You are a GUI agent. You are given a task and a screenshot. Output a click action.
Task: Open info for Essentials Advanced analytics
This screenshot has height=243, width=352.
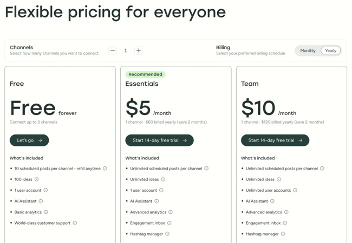tap(171, 212)
